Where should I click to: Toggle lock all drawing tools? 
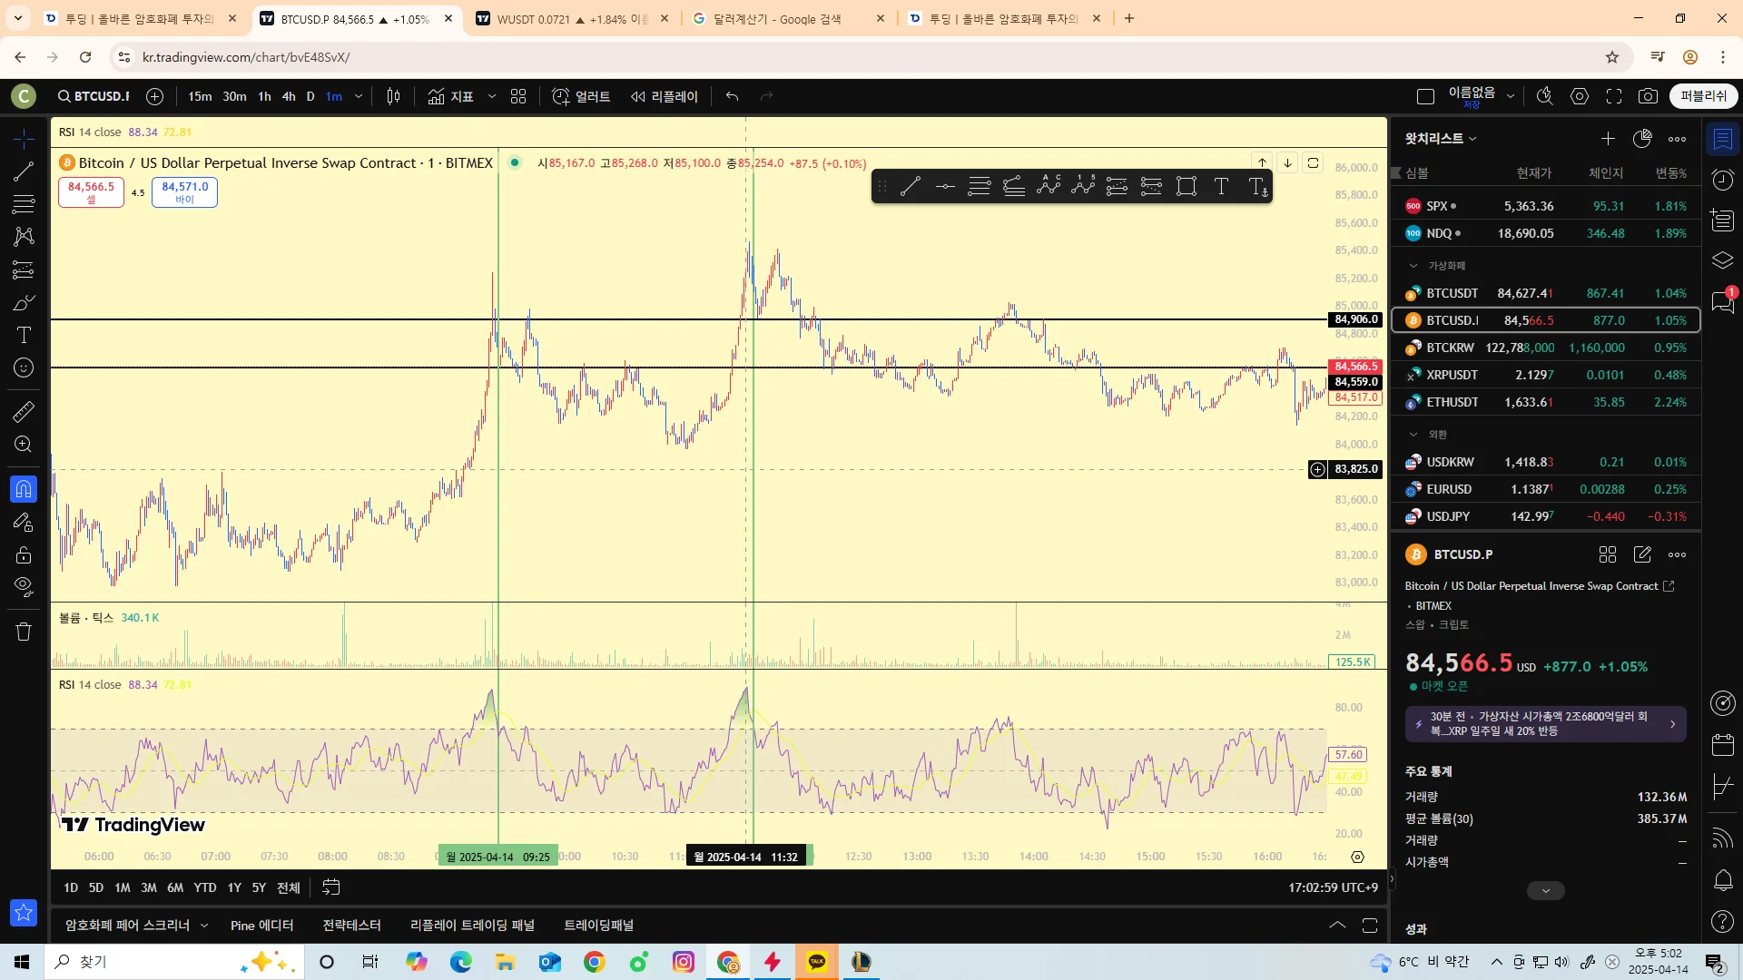click(x=24, y=554)
